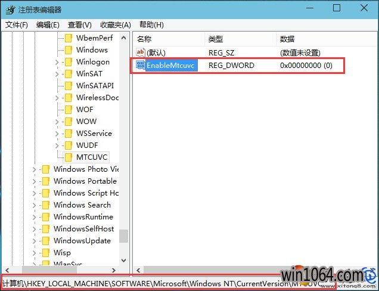379x291 pixels.
Task: Click the REG_DWORD type cell
Action: point(231,66)
